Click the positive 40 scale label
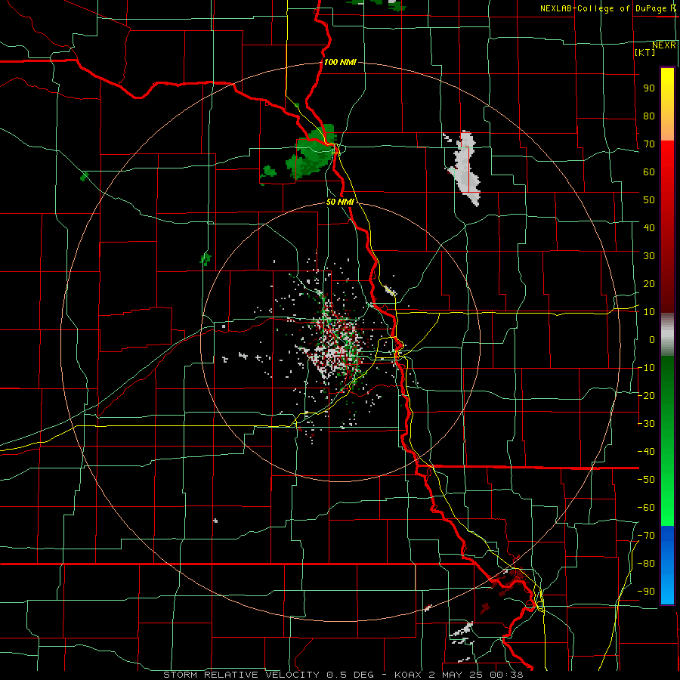 coord(649,227)
